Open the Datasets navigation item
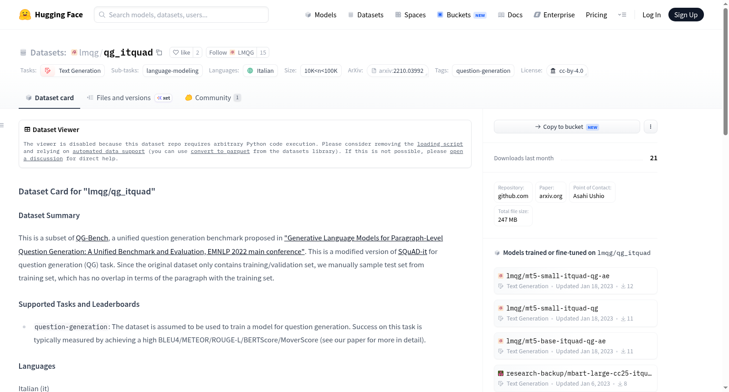The image size is (729, 392). [x=365, y=15]
